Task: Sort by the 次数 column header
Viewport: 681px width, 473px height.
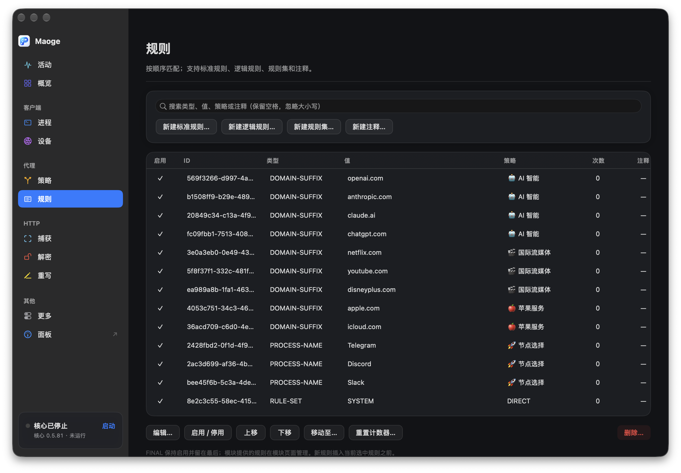Action: pyautogui.click(x=598, y=160)
